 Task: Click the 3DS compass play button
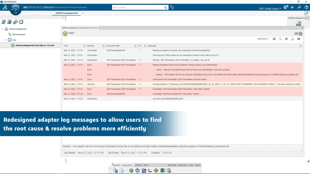coord(15,9)
